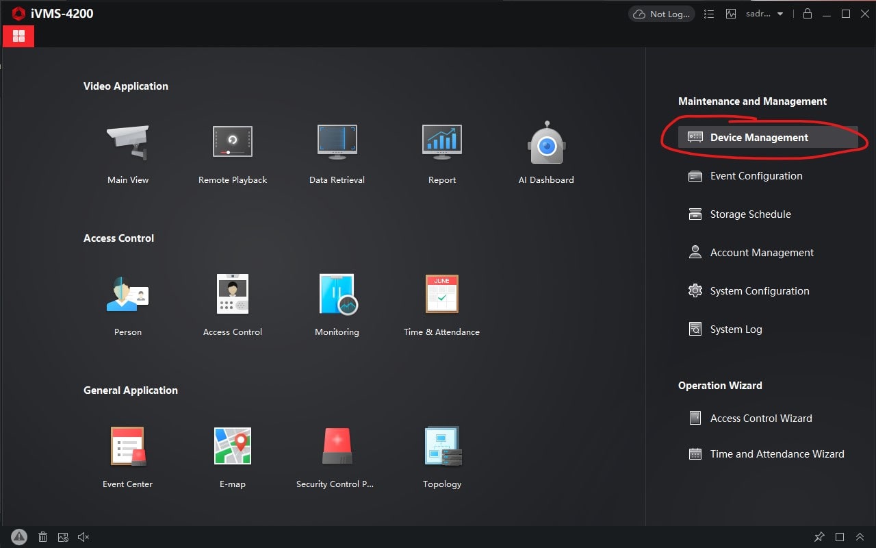The image size is (876, 548).
Task: Open Device Management
Action: (x=768, y=137)
